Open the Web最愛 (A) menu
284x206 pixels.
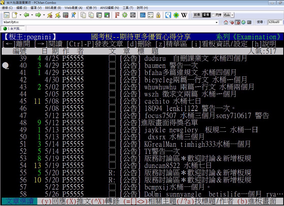coord(74,8)
